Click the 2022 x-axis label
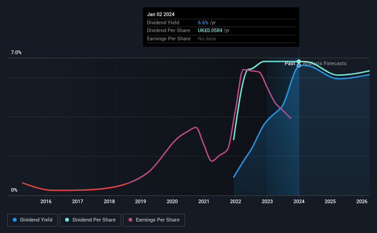 236,201
